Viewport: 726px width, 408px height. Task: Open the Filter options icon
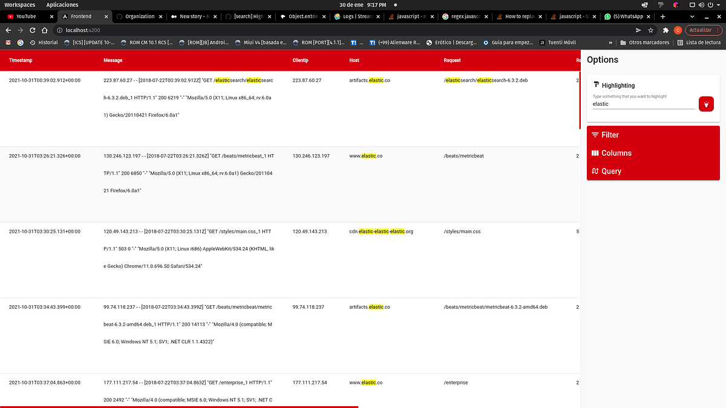pos(595,135)
